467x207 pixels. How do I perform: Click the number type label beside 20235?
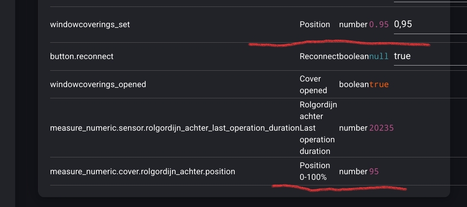(353, 128)
